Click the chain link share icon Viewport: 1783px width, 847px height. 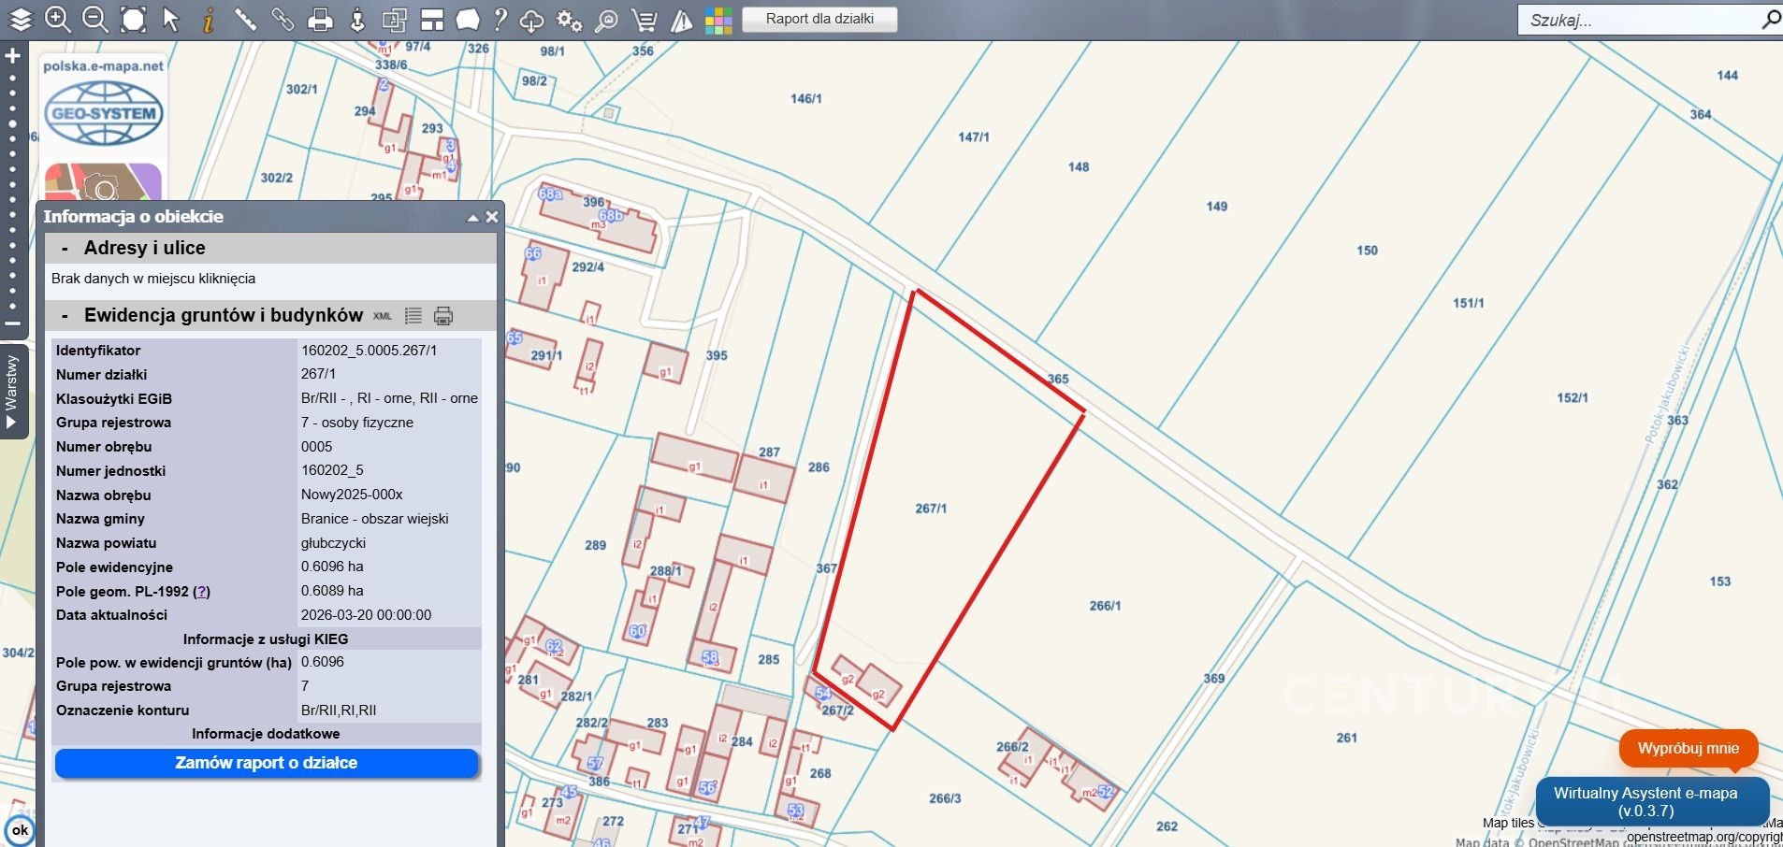tap(283, 19)
